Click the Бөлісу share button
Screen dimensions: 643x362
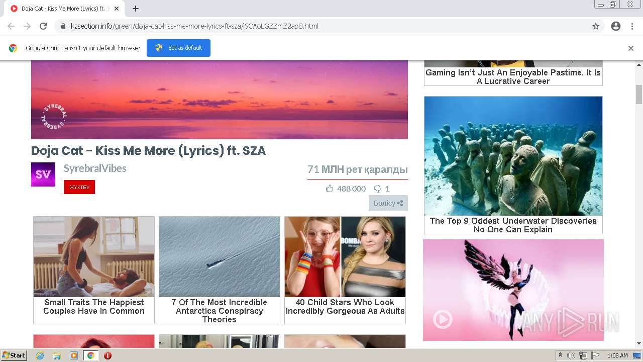(388, 203)
